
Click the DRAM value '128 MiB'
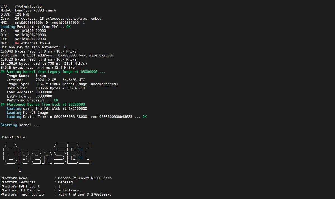[22, 14]
